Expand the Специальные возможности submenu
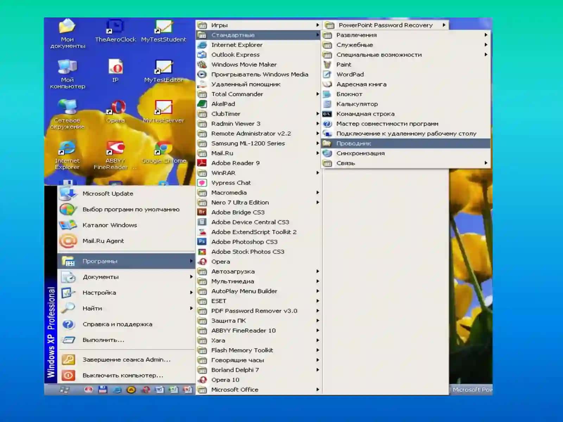 [x=406, y=55]
